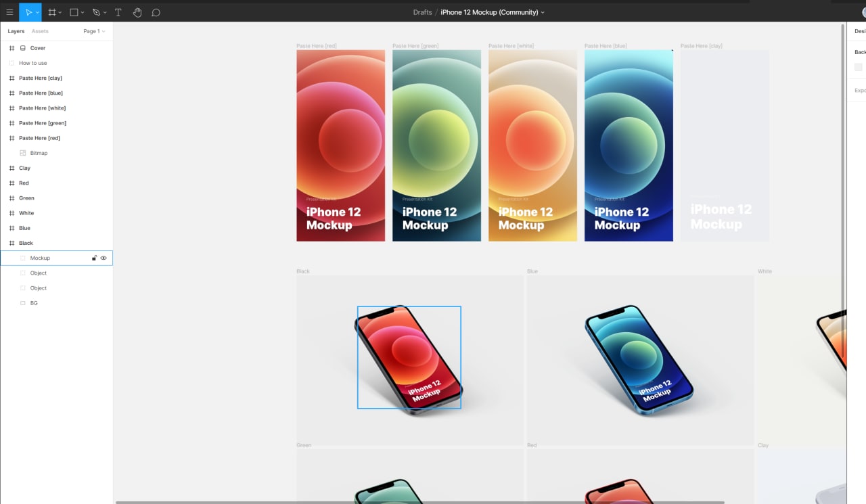Open the Pen tool options chevron
This screenshot has height=504, width=866.
coord(104,13)
